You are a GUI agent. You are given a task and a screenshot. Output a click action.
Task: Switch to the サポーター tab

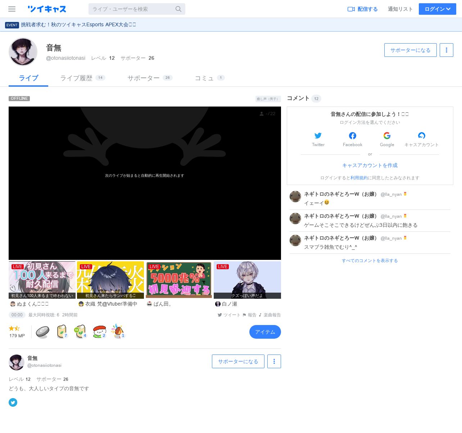150,78
